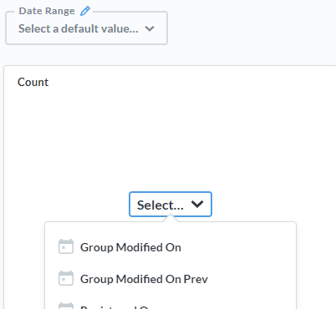Click the popover pointer arrow under Select...
Viewport: 336px width, 309px height.
(171, 219)
